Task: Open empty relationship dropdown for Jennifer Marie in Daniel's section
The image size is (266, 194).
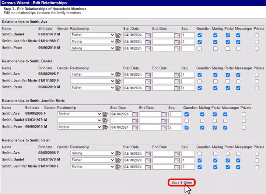Action: (x=92, y=81)
